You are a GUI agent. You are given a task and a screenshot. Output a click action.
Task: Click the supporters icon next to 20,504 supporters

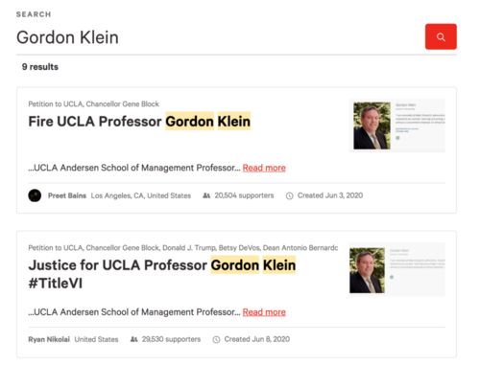[206, 195]
